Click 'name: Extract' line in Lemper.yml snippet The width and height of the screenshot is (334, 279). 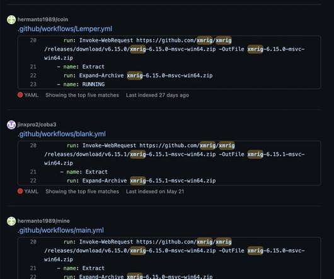point(81,67)
